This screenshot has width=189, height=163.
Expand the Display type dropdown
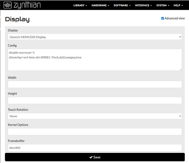coord(95,37)
